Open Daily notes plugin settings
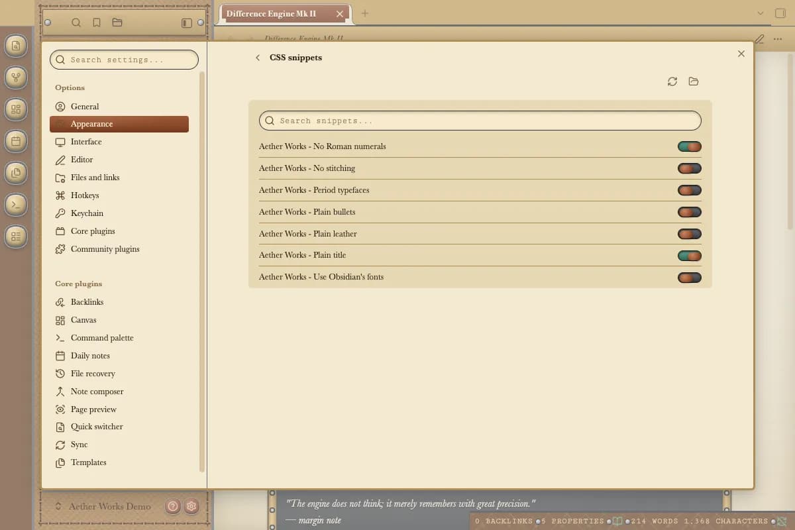 tap(119, 356)
